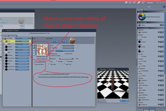Screen dimensions: 166x111
Task: Collapse the Shader section in right panel
Action: pos(138,12)
